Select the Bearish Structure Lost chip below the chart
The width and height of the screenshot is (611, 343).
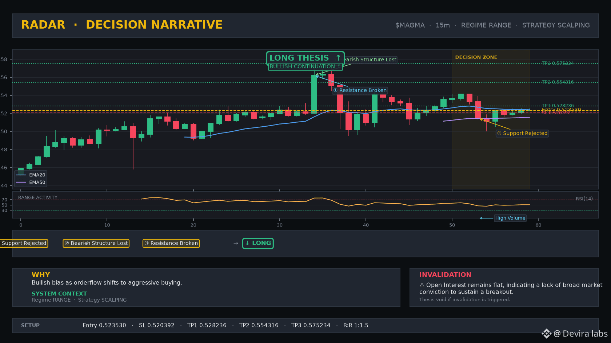coord(96,243)
